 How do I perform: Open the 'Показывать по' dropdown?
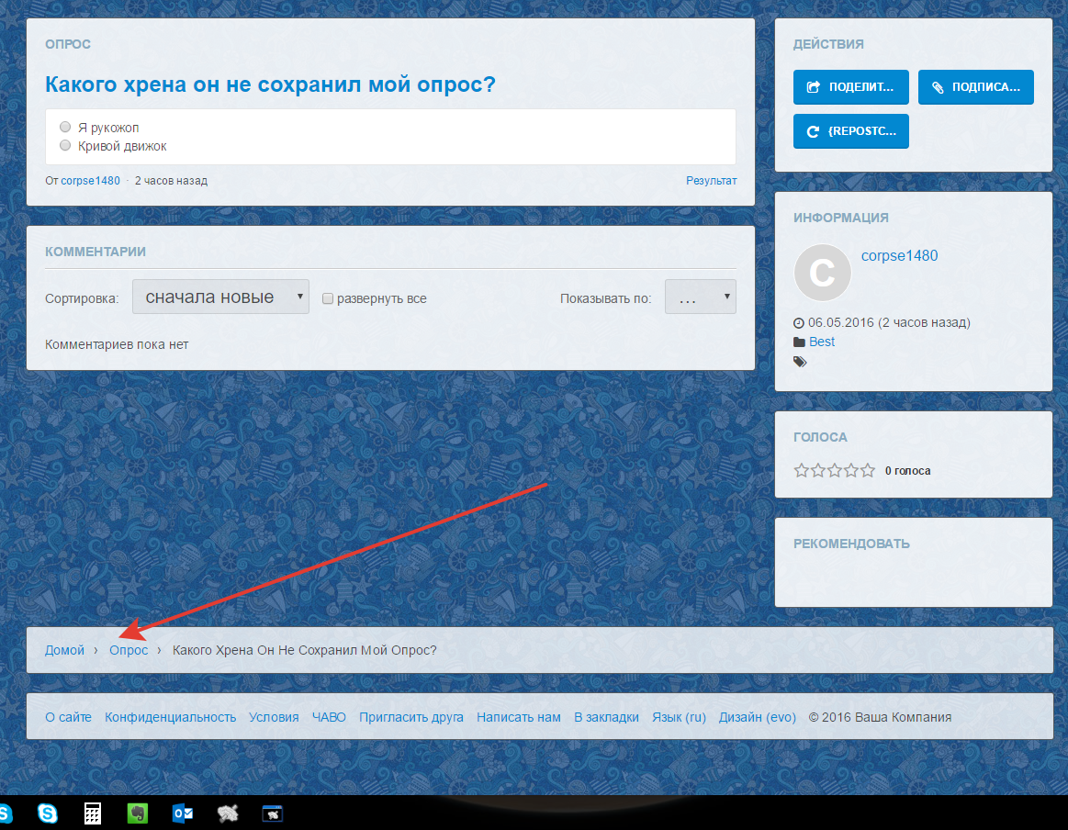(700, 297)
